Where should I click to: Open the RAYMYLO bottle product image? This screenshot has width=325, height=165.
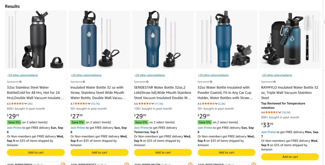tap(290, 40)
